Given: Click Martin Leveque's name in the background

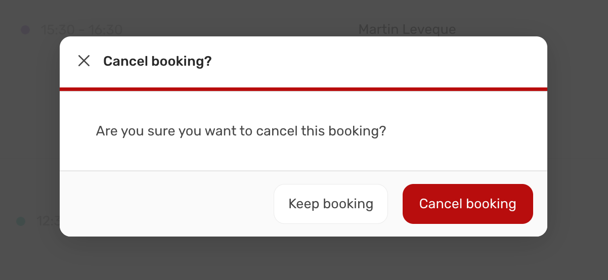Looking at the screenshot, I should pos(407,29).
